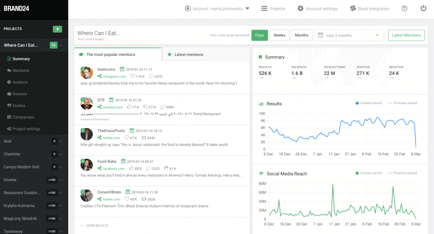Image resolution: width=434 pixels, height=234 pixels.
Task: Click share icon on teamcoco mention
Action: (x=99, y=76)
